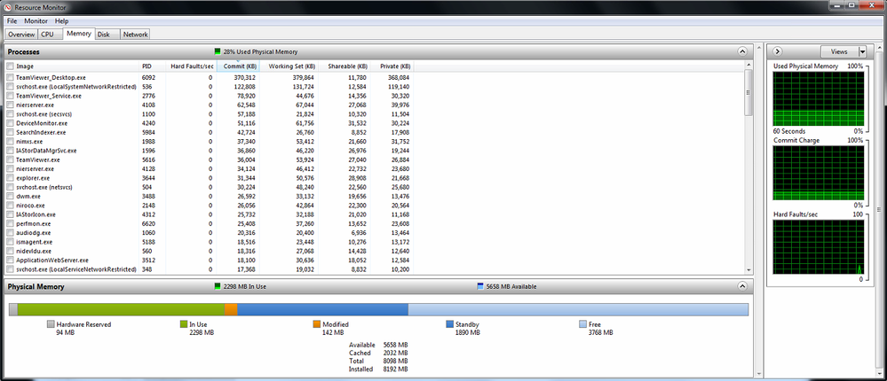Screen dimensions: 887x381
Task: Click the Resource Monitor title bar icon
Action: pyautogui.click(x=8, y=7)
